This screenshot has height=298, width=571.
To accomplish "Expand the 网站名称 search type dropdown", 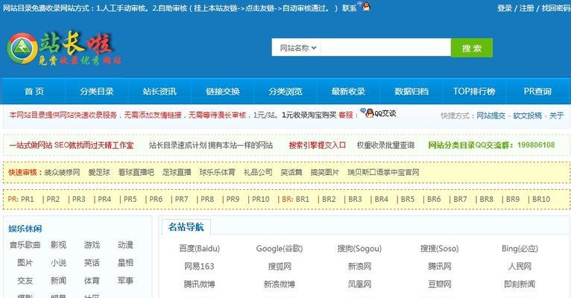I will [x=298, y=48].
